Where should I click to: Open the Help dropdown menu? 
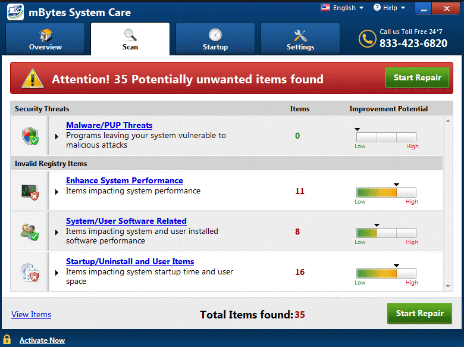[390, 8]
